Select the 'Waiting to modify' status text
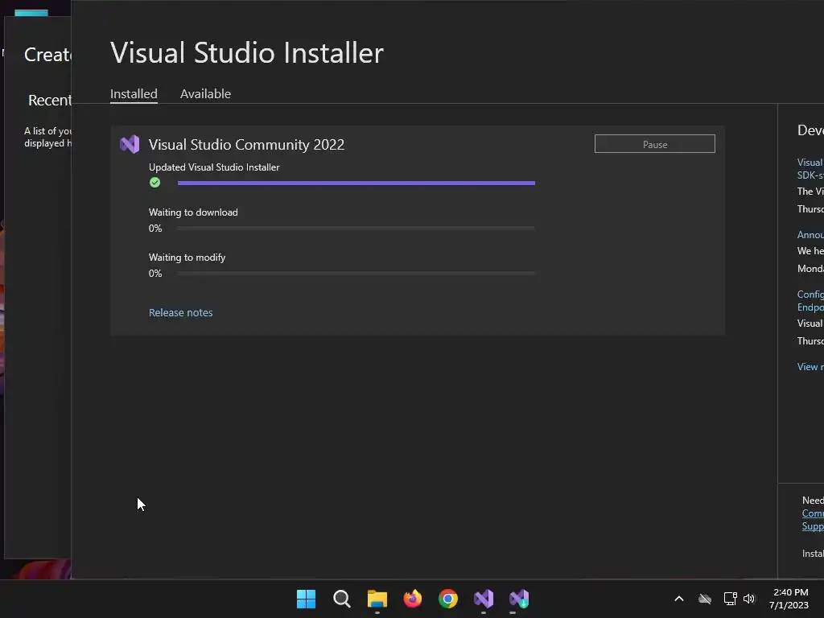This screenshot has width=824, height=618. pyautogui.click(x=187, y=257)
